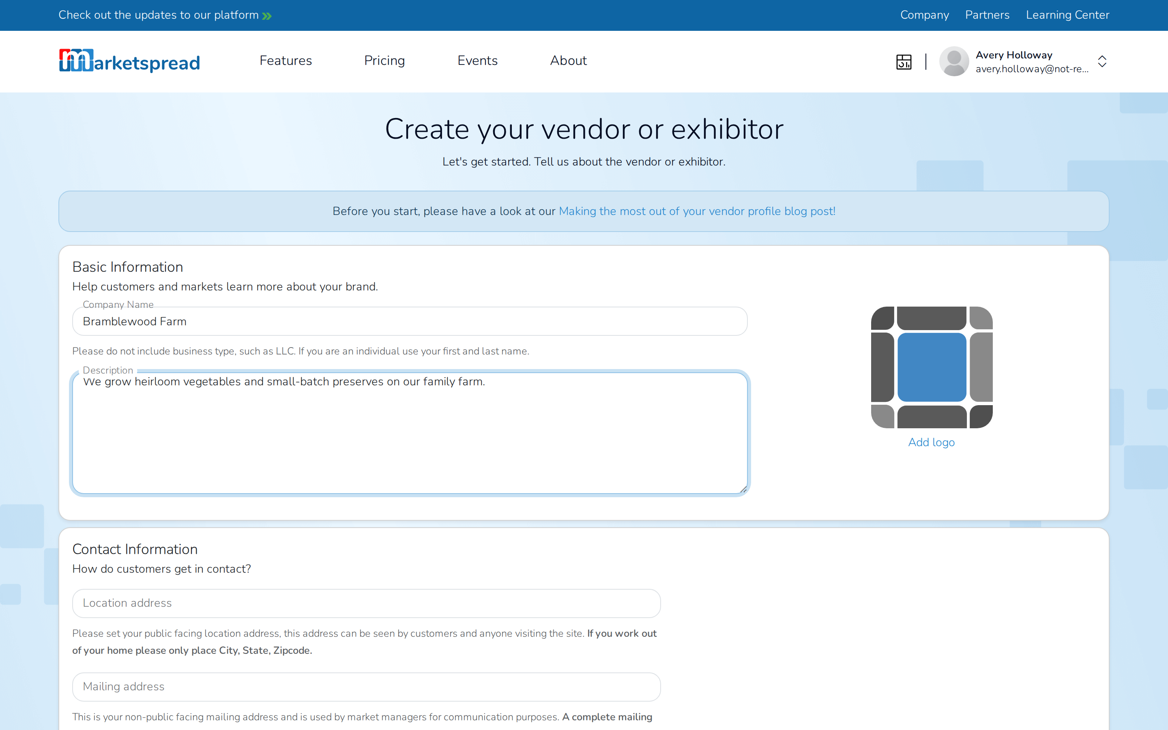Click the green double-arrow updates icon
Viewport: 1168px width, 730px height.
click(x=267, y=16)
